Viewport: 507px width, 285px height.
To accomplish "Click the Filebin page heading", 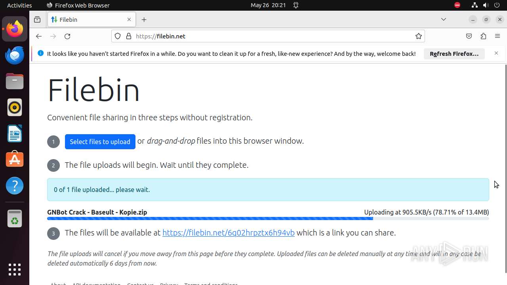I will tap(93, 90).
